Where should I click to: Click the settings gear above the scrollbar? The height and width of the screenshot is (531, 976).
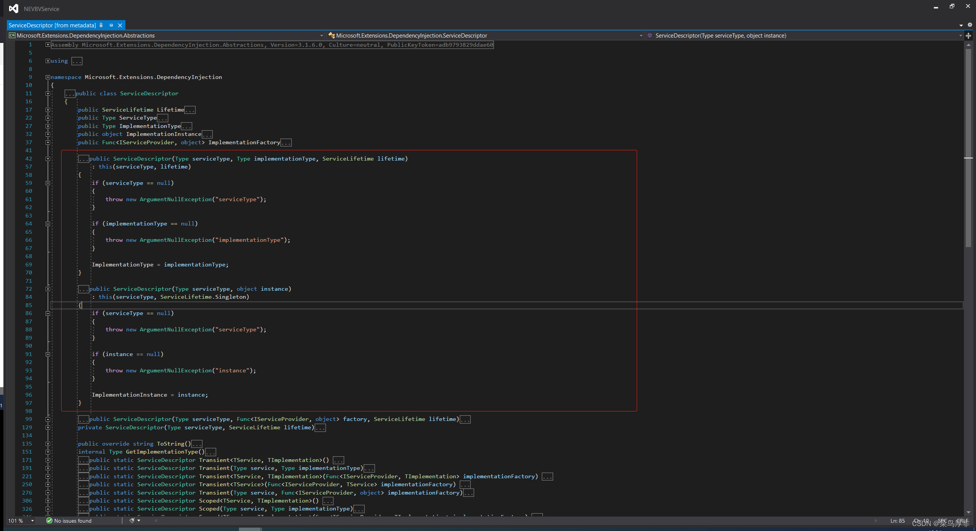[970, 25]
